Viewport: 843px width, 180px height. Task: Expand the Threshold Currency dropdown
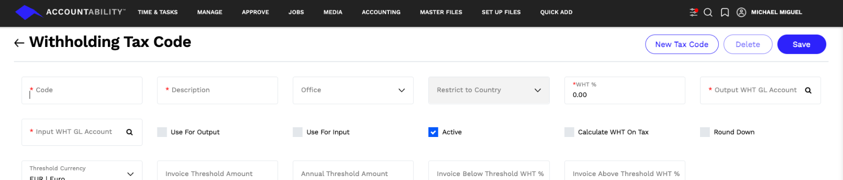click(82, 171)
